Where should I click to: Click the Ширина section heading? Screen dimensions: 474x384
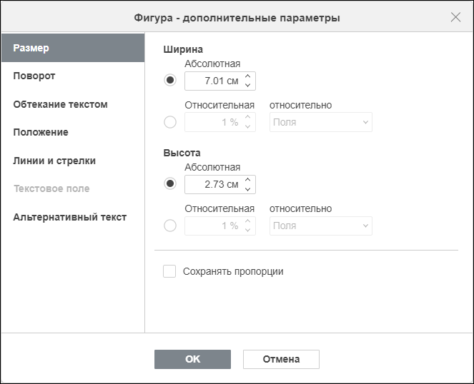tap(183, 49)
